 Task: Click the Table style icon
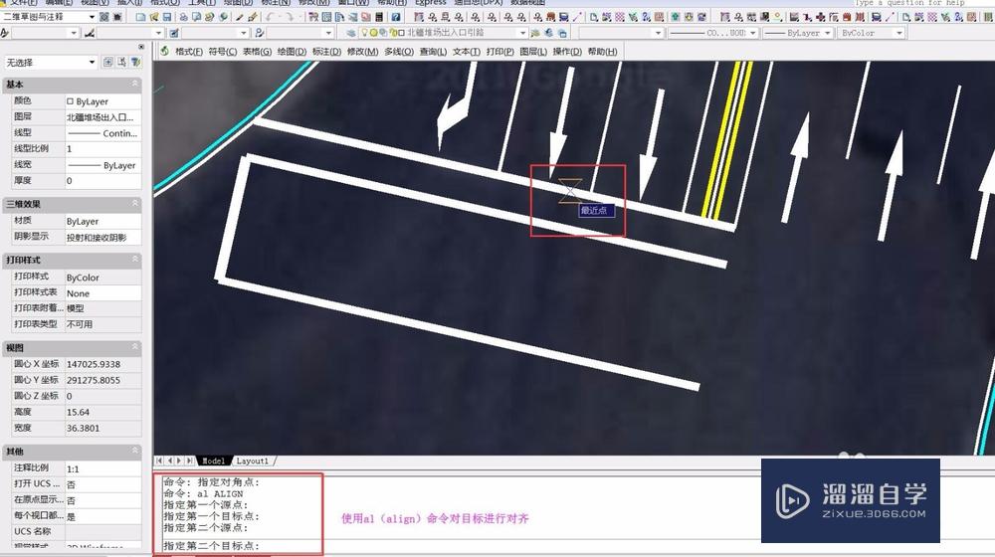point(174,33)
